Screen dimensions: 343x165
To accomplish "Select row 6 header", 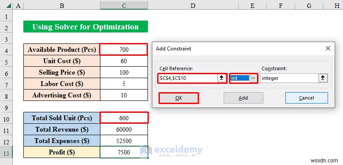I will tap(6, 74).
